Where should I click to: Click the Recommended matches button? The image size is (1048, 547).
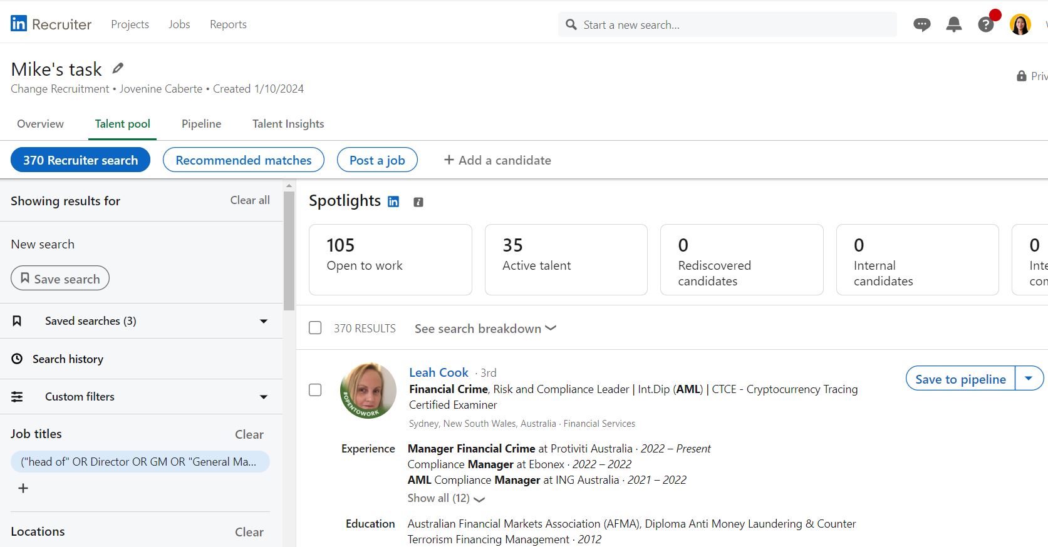pos(243,160)
